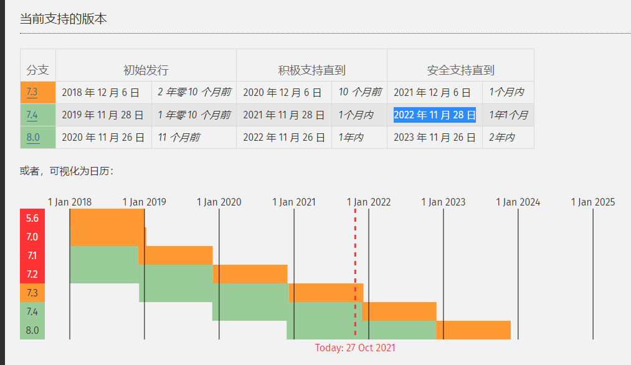
Task: Click the date 2018 年 12 月 6 日
Action: (x=100, y=92)
